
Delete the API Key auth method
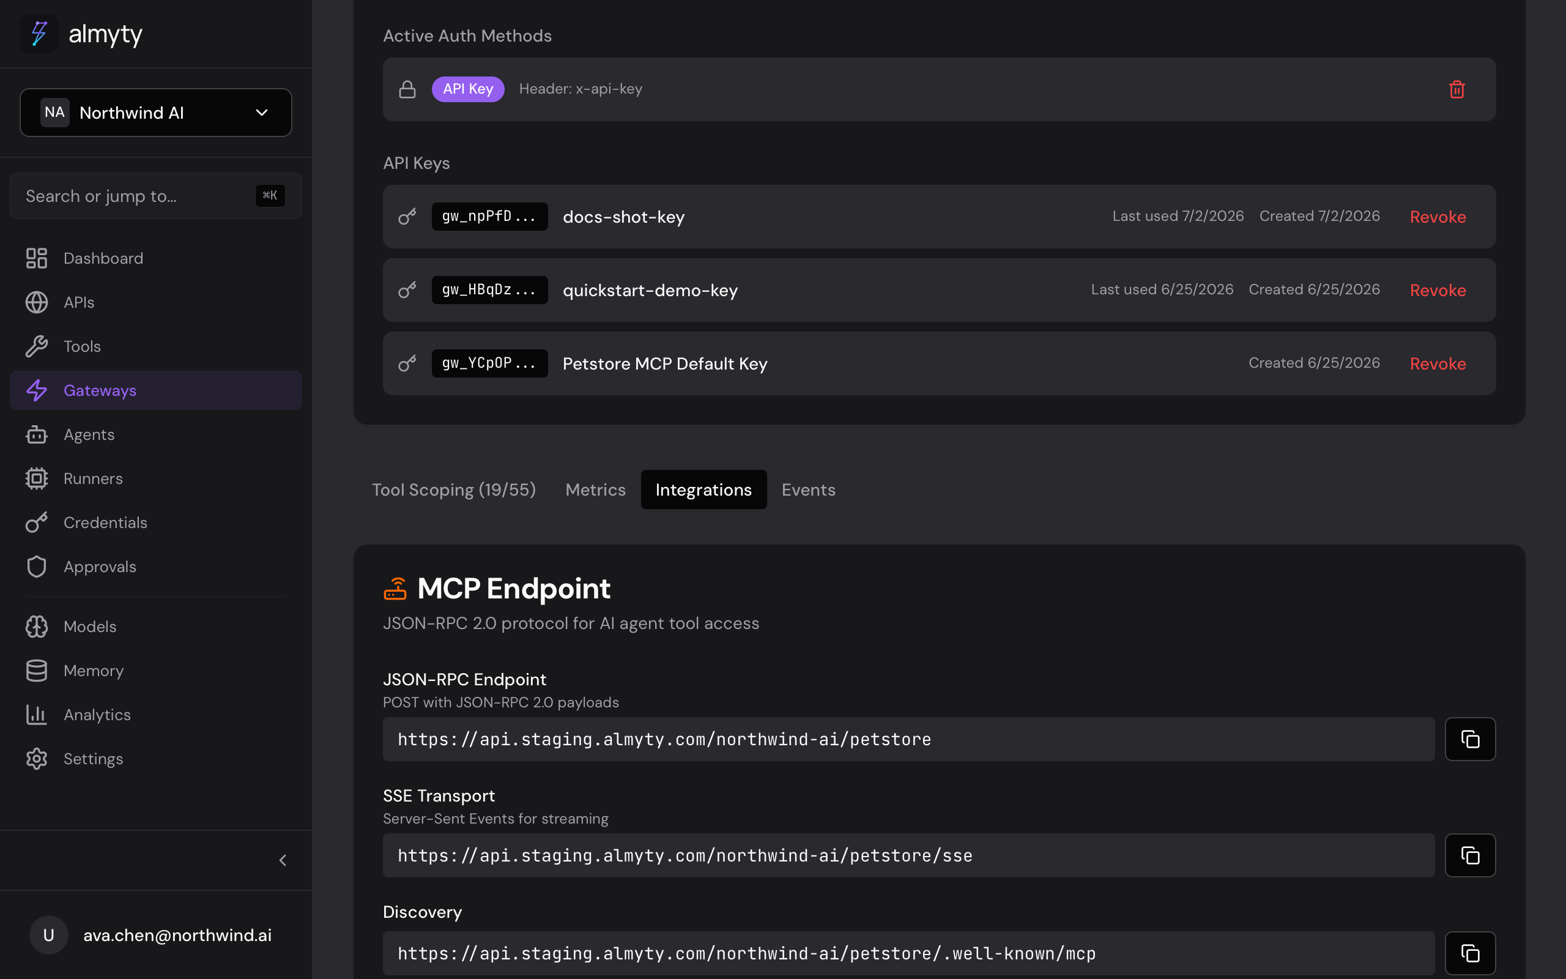coord(1457,89)
